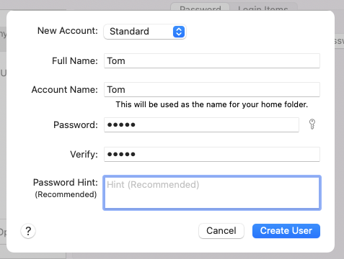This screenshot has height=259, width=344.
Task: Click the "Full Name:" label
Action: [75, 61]
